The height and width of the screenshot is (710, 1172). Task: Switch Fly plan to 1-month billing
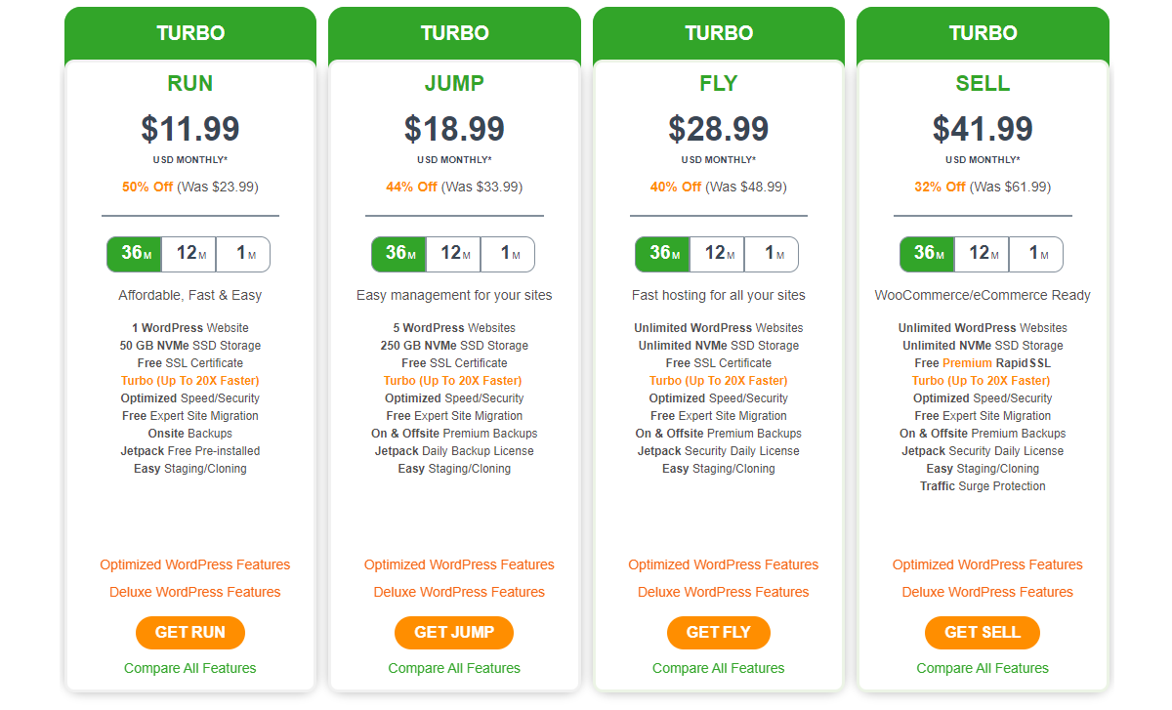772,254
